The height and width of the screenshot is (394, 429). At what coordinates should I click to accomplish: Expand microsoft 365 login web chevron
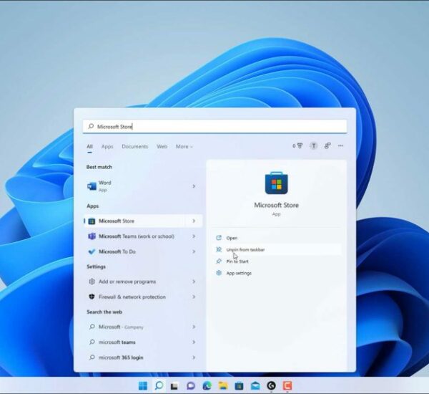(x=194, y=357)
